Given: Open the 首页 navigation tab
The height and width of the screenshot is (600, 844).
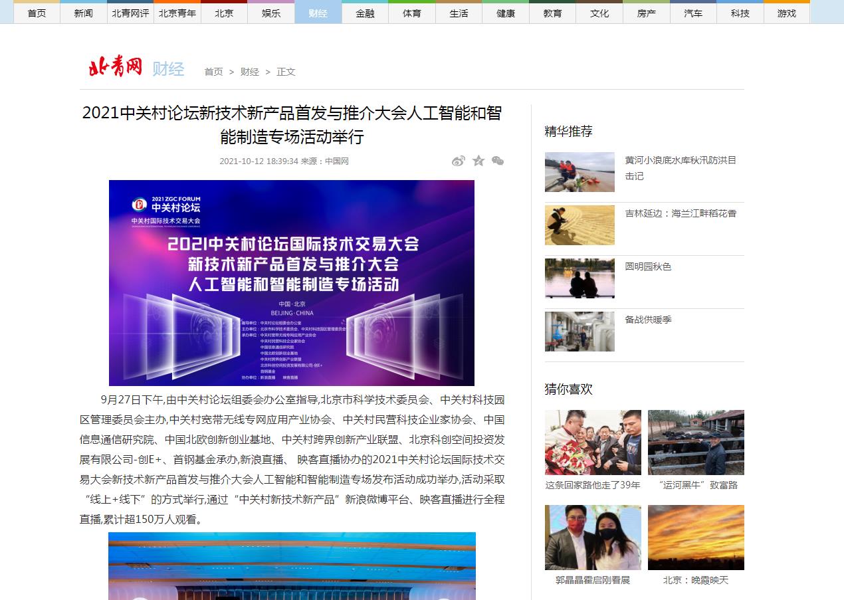Looking at the screenshot, I should coord(37,13).
